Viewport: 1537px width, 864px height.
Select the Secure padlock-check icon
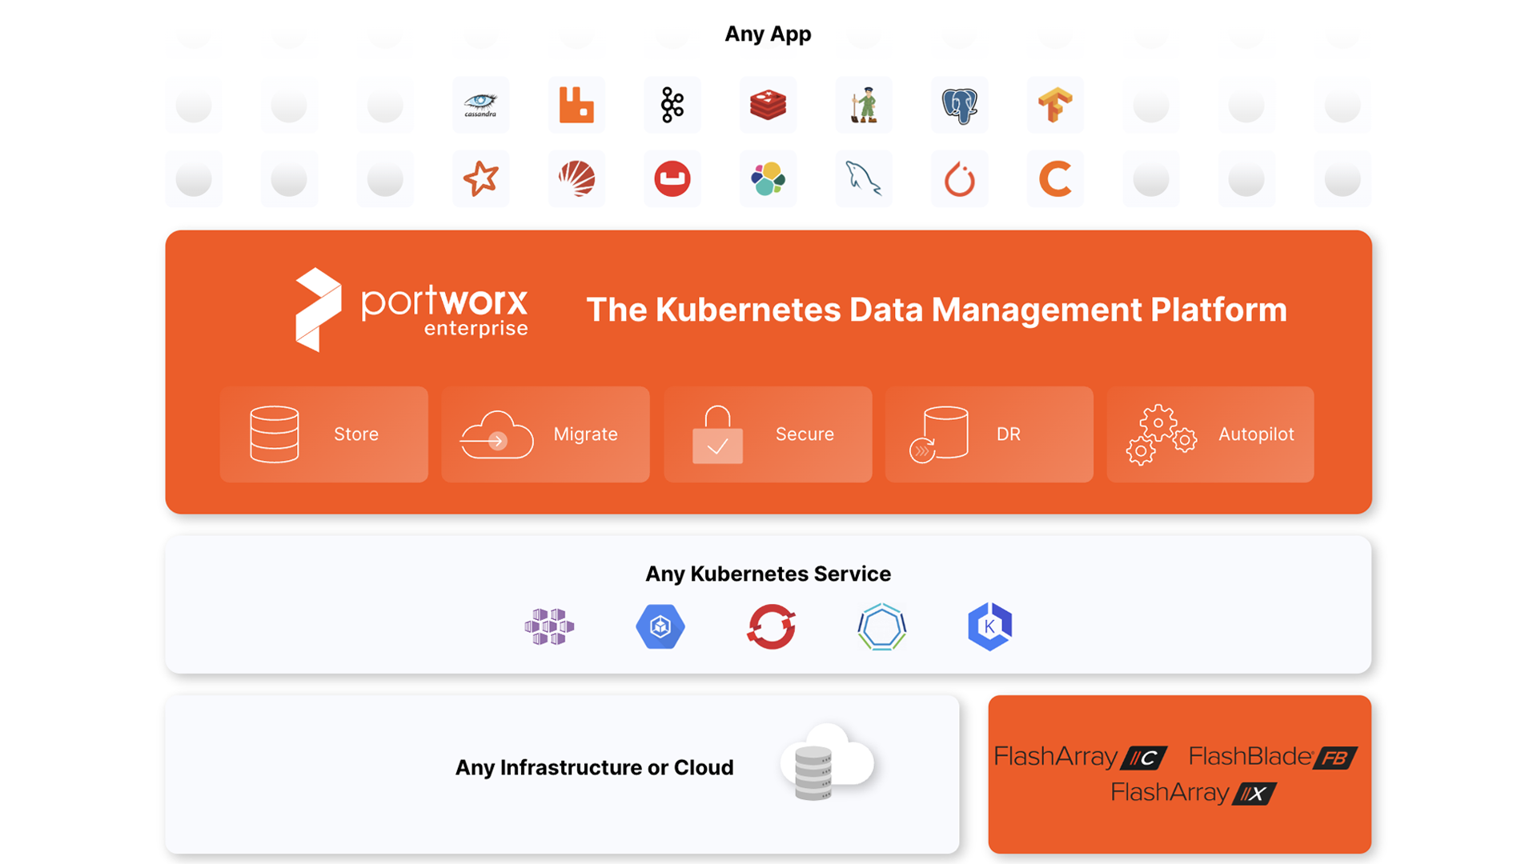point(717,434)
